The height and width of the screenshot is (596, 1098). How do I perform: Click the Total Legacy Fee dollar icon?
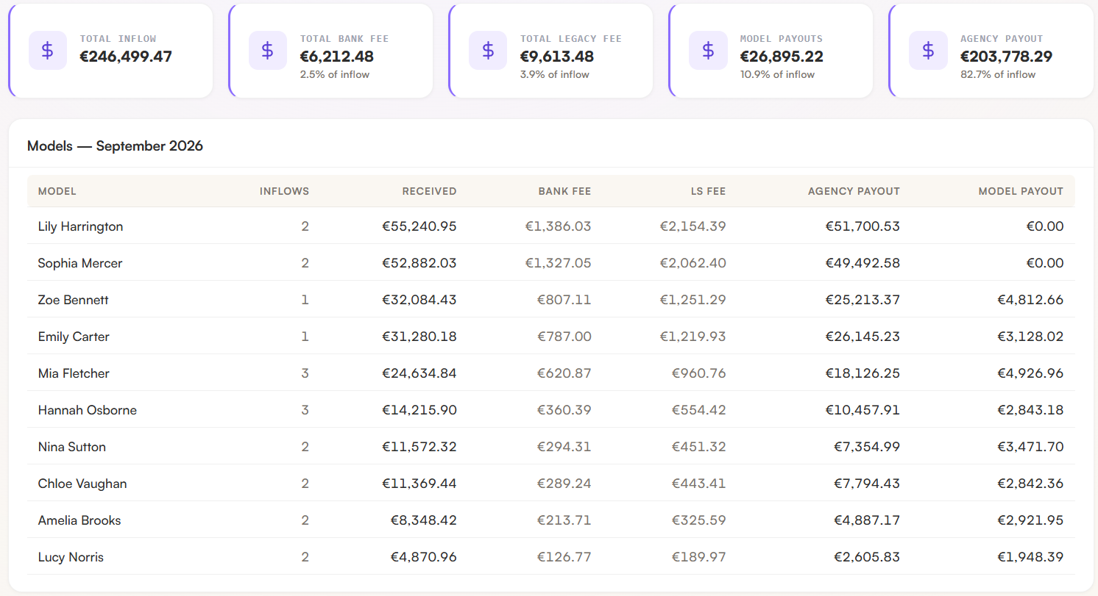point(488,51)
